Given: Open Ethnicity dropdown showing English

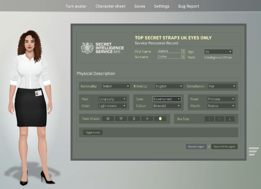Looking at the screenshot, I should (x=169, y=86).
